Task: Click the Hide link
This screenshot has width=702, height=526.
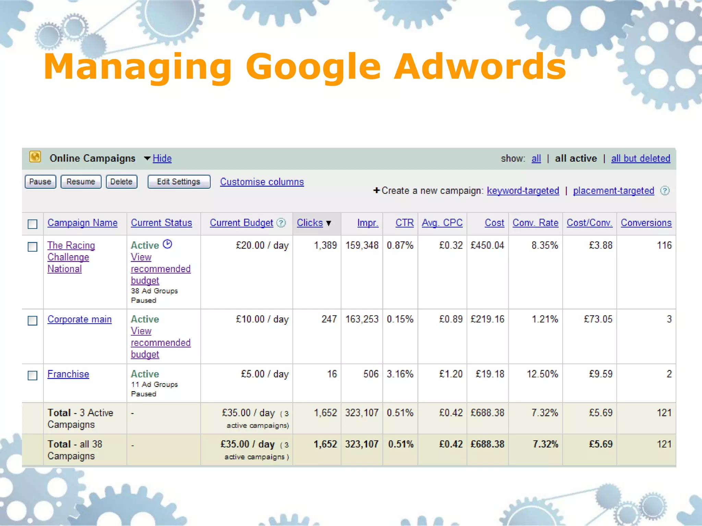Action: point(162,158)
